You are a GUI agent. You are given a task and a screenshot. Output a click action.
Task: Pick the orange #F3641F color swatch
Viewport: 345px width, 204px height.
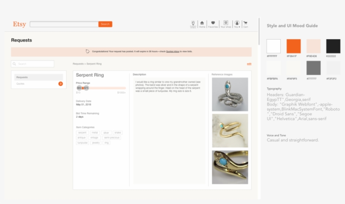coord(293,46)
